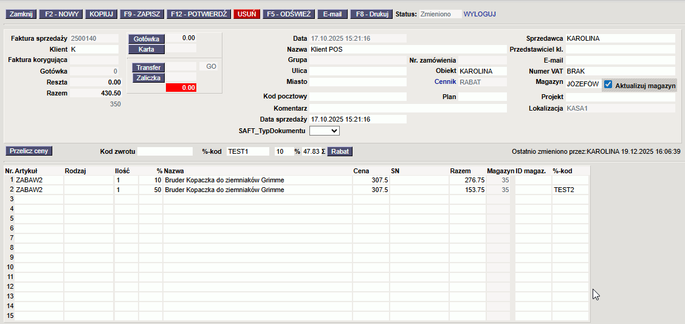Click WYLOGUJ link to log out
Viewport: 685px width, 324px height.
point(480,13)
